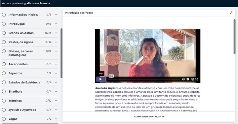Select the Aspectos section title
Image resolution: width=238 pixels, height=124 pixels.
point(15,73)
